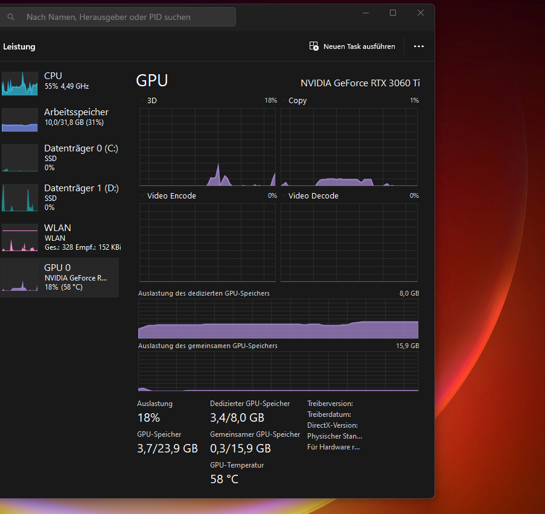545x514 pixels.
Task: Select the CPU performance entry
Action: click(x=59, y=83)
